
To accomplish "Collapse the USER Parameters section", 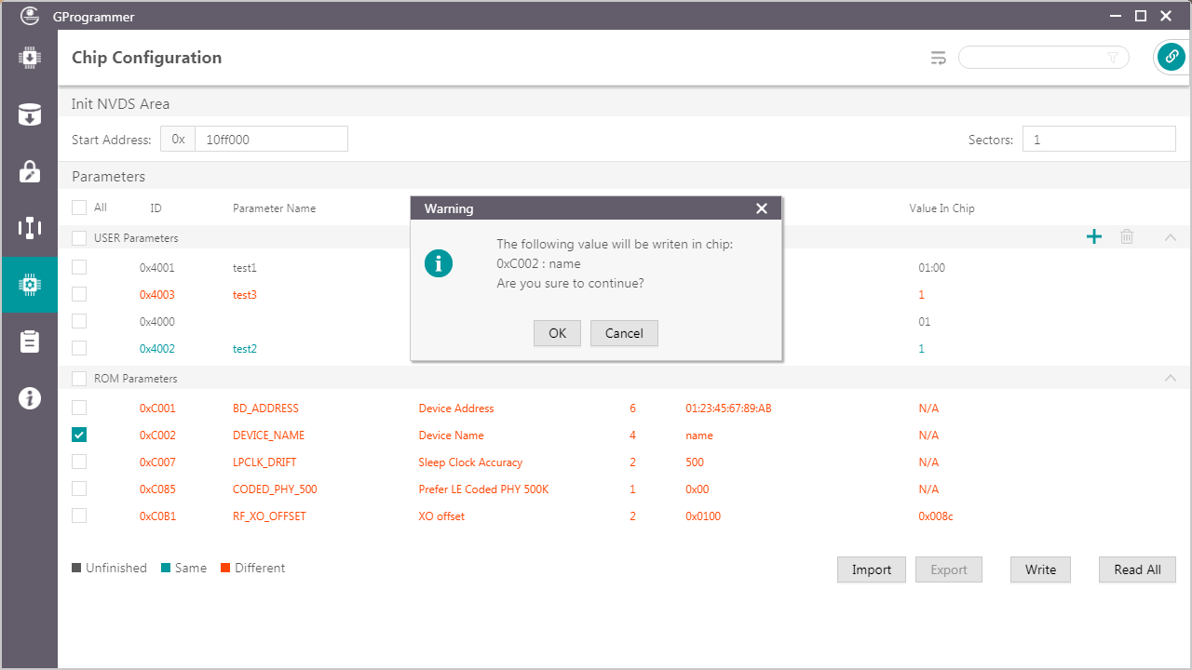I will pyautogui.click(x=1171, y=237).
